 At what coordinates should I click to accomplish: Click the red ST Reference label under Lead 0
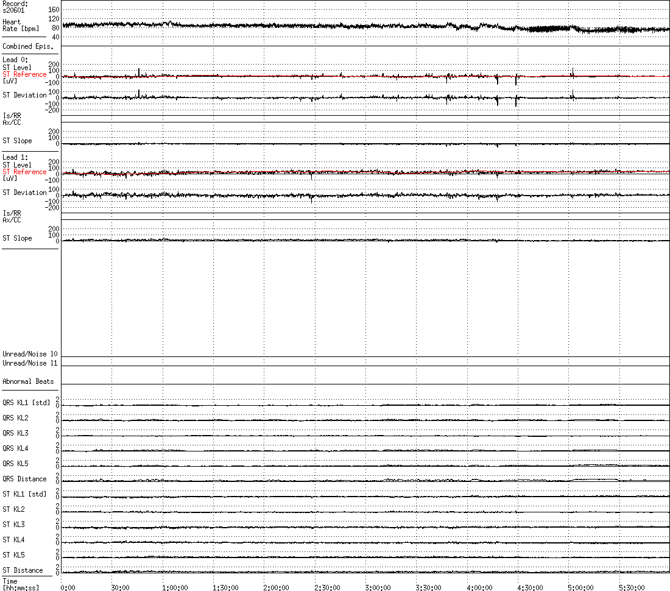pos(24,74)
